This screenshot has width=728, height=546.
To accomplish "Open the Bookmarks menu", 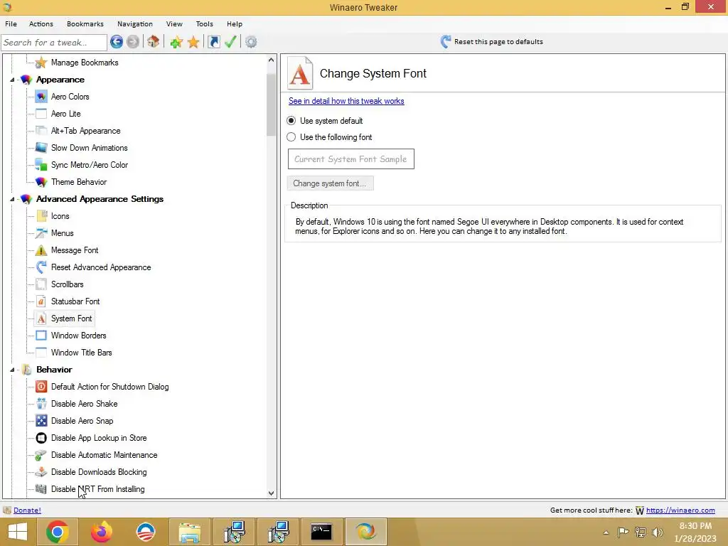I will [85, 23].
